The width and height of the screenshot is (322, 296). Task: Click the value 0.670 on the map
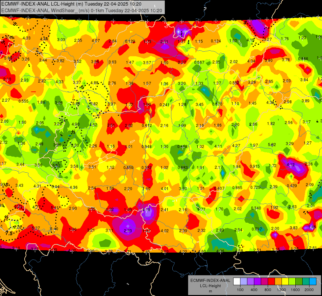[217, 104]
